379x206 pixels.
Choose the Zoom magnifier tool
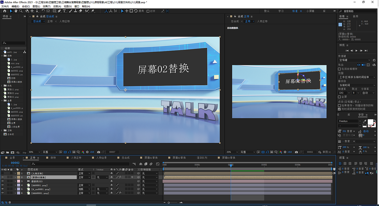tap(21, 11)
